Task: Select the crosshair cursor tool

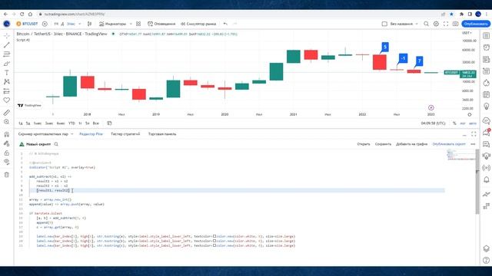Action: coord(7,36)
